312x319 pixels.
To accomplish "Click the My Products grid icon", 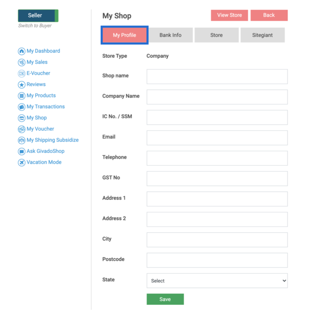I will tap(21, 96).
